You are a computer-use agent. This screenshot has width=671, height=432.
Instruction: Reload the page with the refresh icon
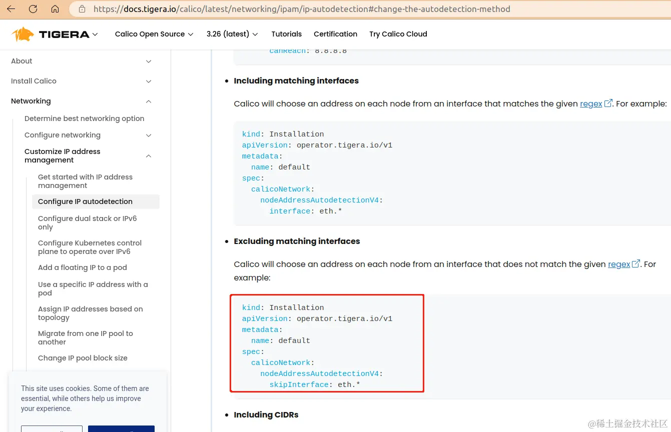tap(33, 9)
